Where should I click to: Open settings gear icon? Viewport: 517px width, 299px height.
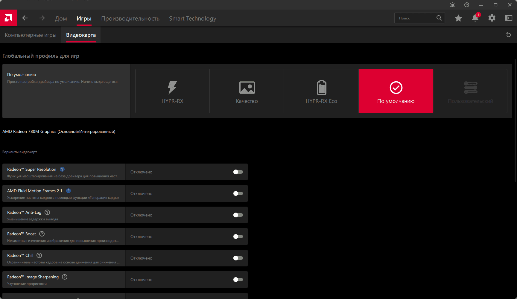coord(492,18)
